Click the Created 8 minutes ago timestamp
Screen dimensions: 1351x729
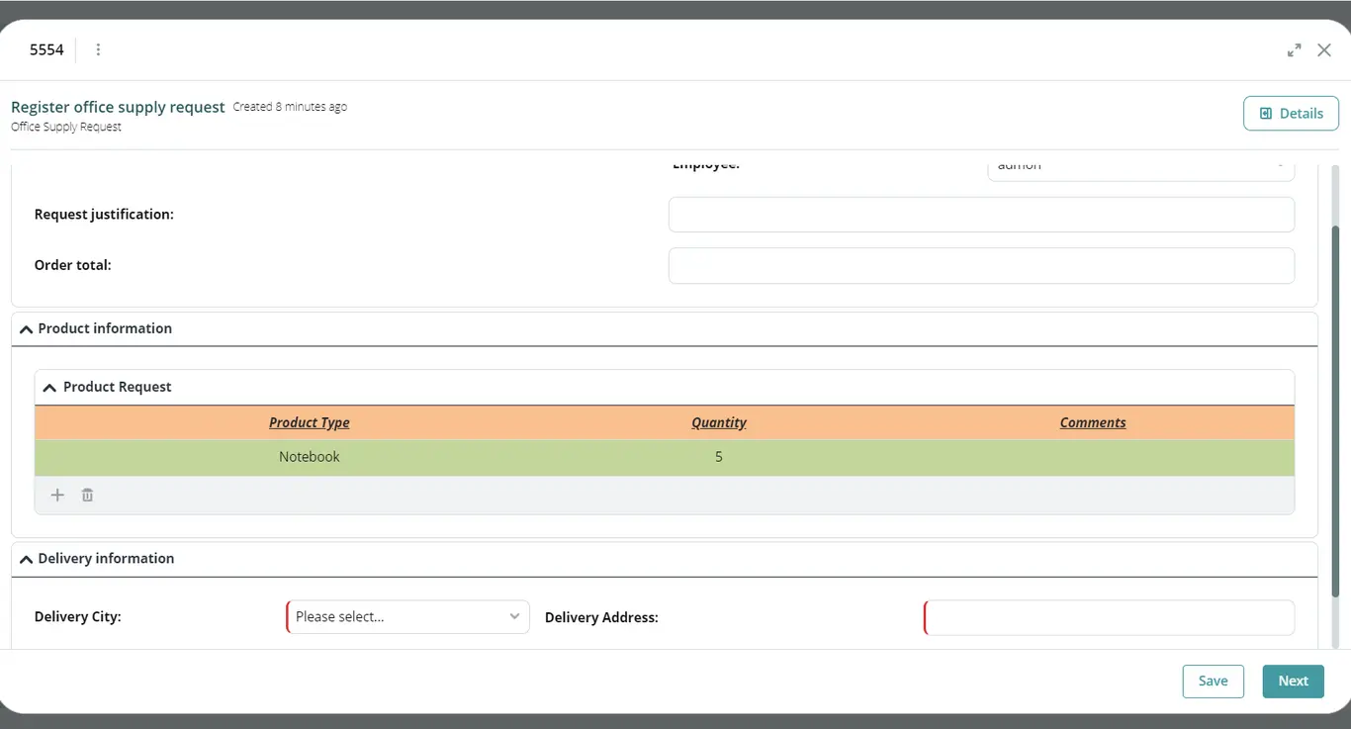click(x=290, y=107)
